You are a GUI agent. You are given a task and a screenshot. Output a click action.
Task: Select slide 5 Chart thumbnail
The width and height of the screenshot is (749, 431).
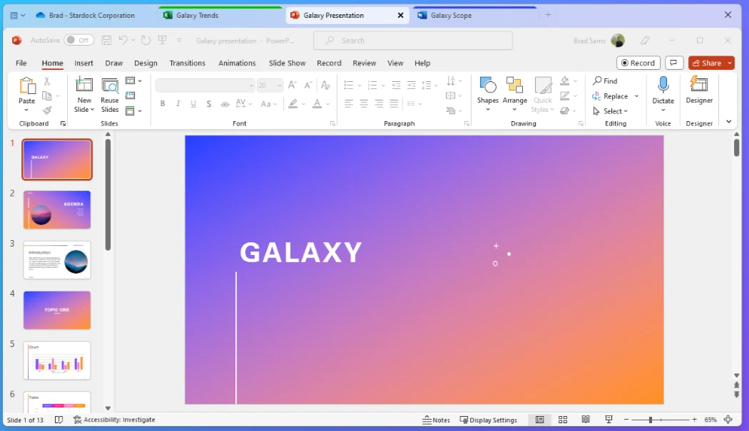point(57,360)
